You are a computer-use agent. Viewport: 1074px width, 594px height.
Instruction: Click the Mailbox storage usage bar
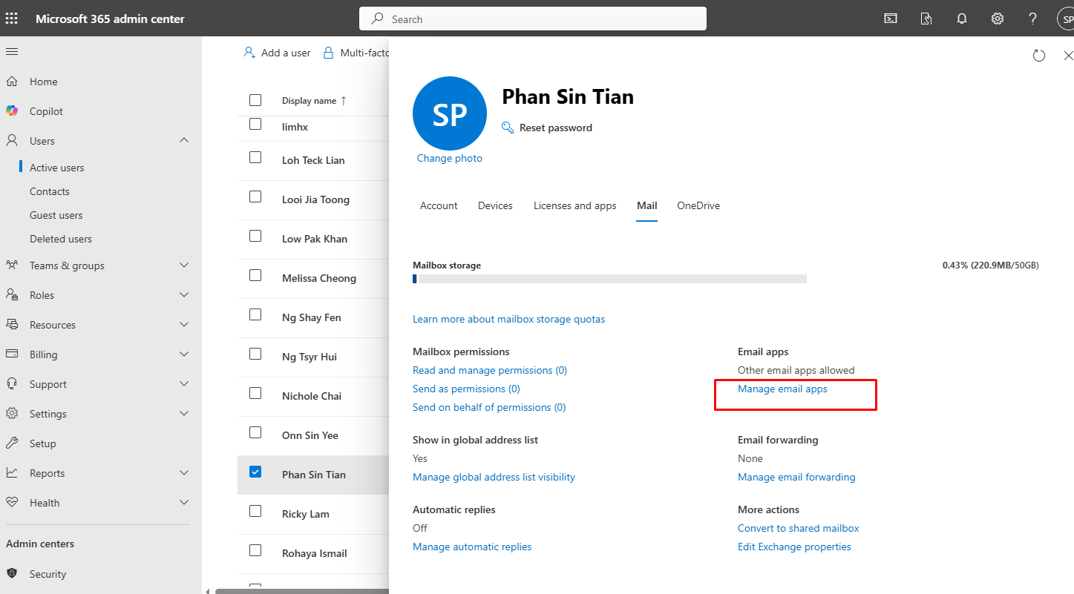click(609, 279)
